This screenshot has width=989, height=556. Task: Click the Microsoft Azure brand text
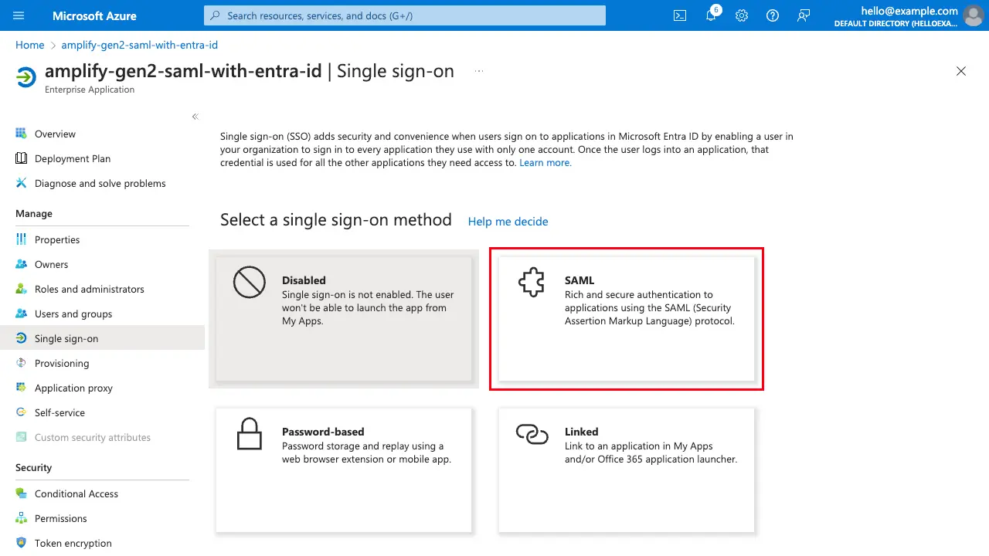[94, 15]
